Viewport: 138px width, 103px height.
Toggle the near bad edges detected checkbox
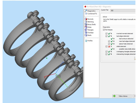(x=109, y=41)
